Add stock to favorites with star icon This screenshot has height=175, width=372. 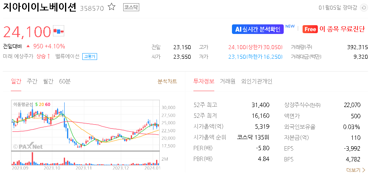pyautogui.click(x=112, y=7)
